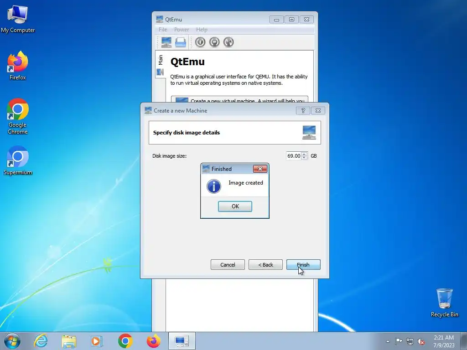The height and width of the screenshot is (350, 467).
Task: Decrease disk image size with down arrow
Action: coord(304,158)
